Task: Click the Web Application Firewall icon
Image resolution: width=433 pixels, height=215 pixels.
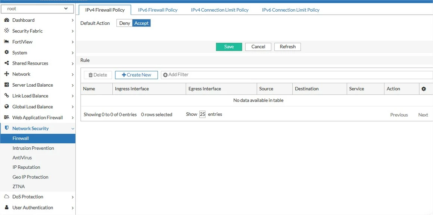Action: [7, 117]
